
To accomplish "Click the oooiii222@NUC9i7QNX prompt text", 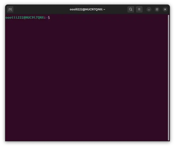I will pyautogui.click(x=25, y=18).
